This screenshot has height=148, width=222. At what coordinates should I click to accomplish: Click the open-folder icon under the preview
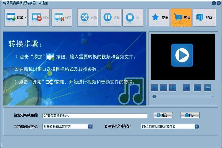(x=208, y=88)
